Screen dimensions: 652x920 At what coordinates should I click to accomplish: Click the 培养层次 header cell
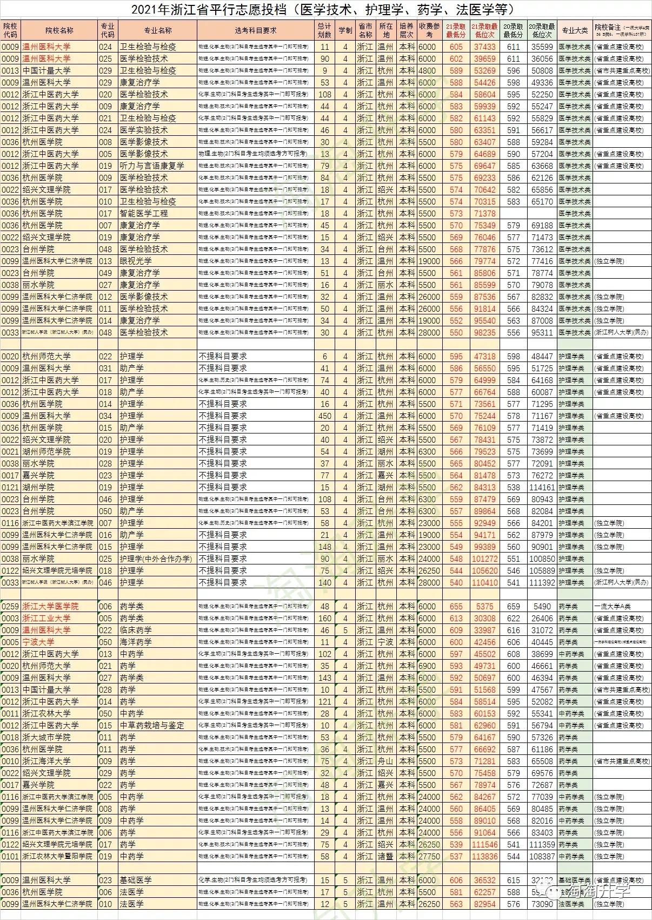pyautogui.click(x=407, y=30)
